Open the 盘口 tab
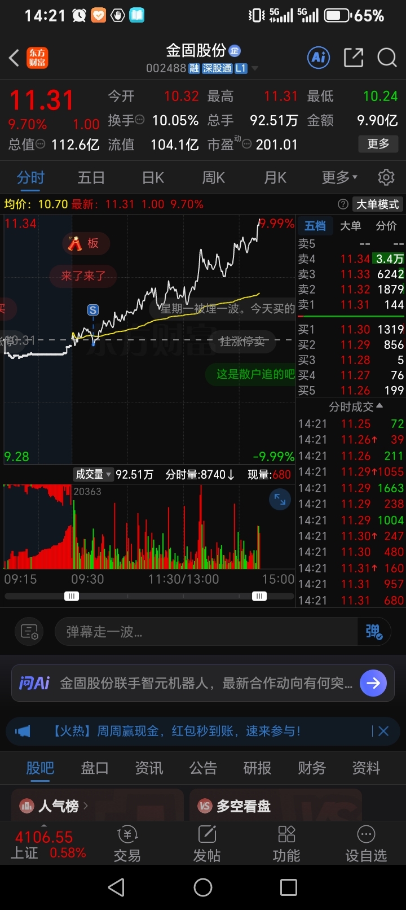 pos(95,768)
